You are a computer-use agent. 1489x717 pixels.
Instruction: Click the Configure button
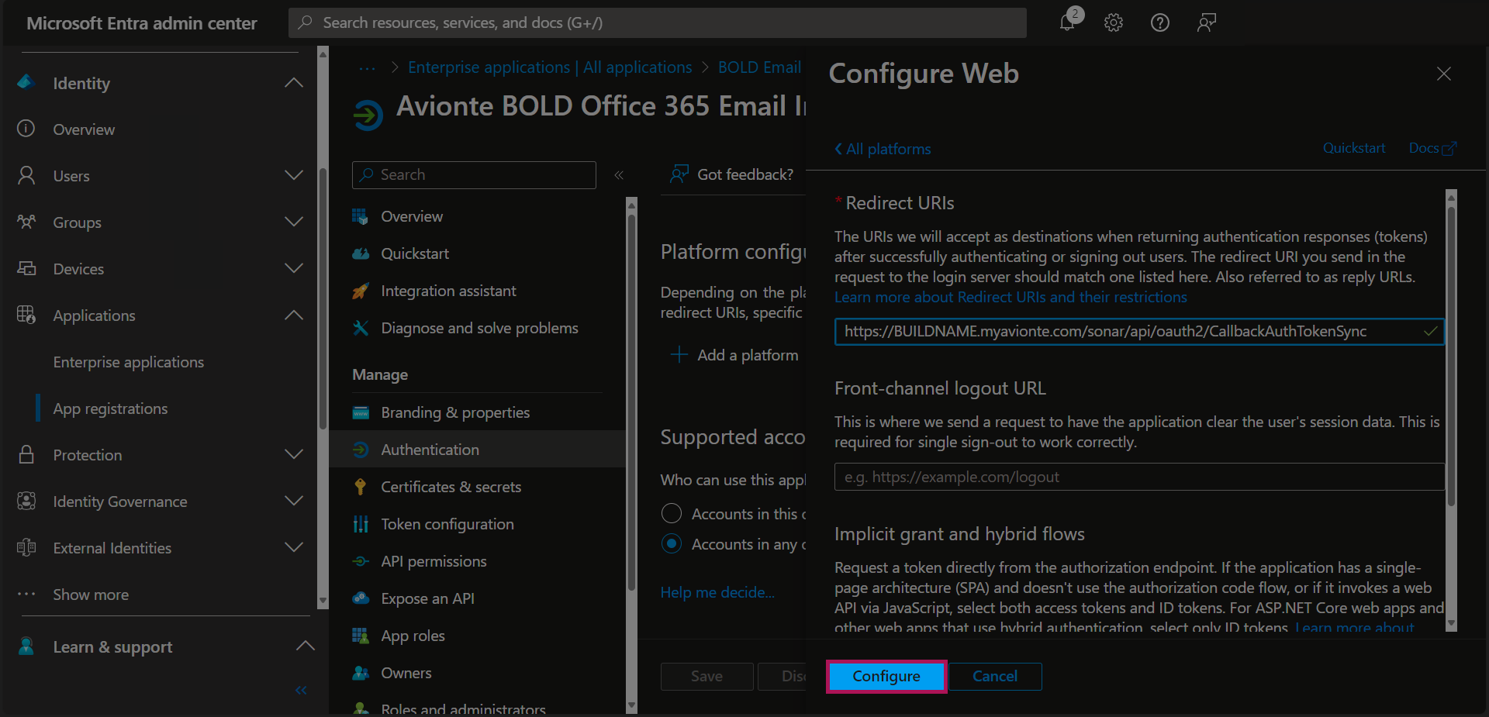click(x=886, y=676)
